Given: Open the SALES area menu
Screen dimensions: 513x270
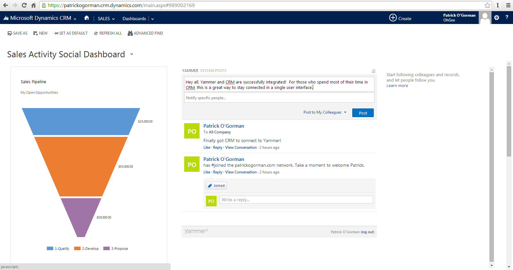Looking at the screenshot, I should coord(106,19).
